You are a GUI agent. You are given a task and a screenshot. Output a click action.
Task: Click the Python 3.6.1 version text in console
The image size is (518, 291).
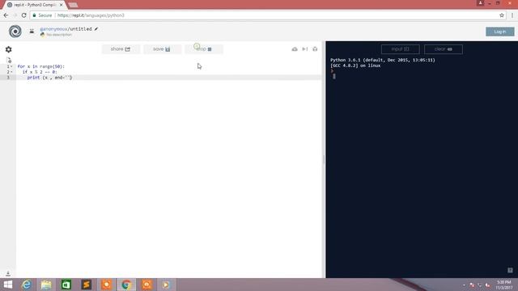pyautogui.click(x=383, y=60)
